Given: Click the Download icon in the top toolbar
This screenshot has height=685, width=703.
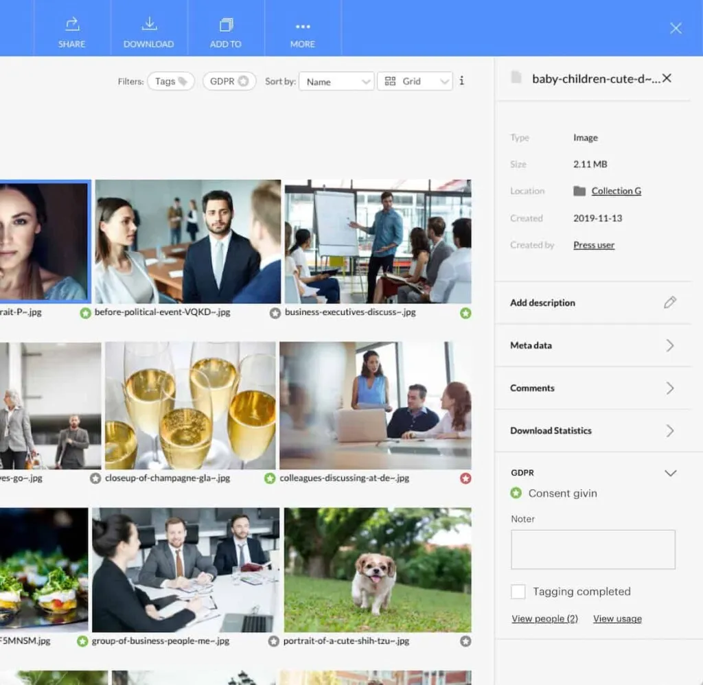Looking at the screenshot, I should pos(149,24).
